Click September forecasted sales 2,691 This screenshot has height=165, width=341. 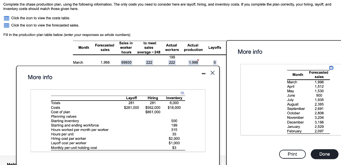(x=319, y=109)
